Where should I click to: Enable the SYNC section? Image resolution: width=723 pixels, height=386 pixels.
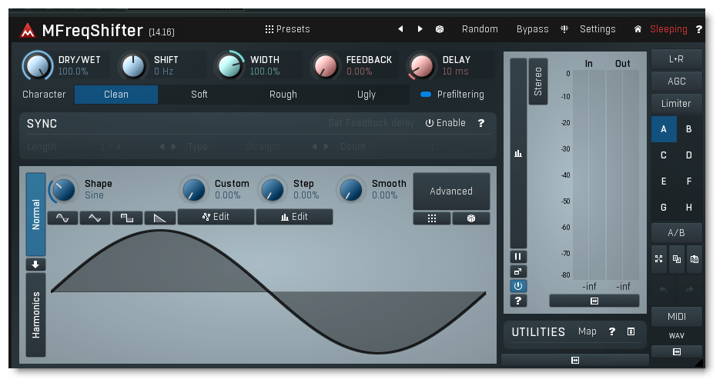coord(445,123)
